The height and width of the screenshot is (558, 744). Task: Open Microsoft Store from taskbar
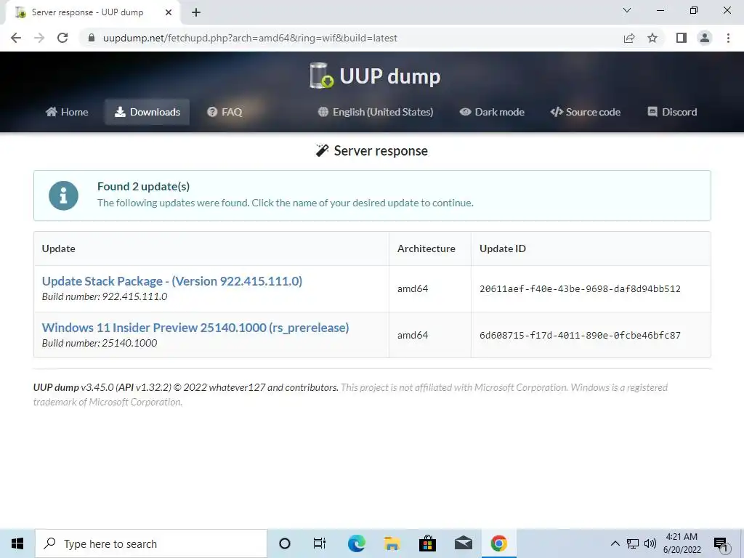pos(427,543)
